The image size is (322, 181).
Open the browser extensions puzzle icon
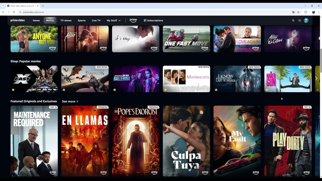pos(306,12)
